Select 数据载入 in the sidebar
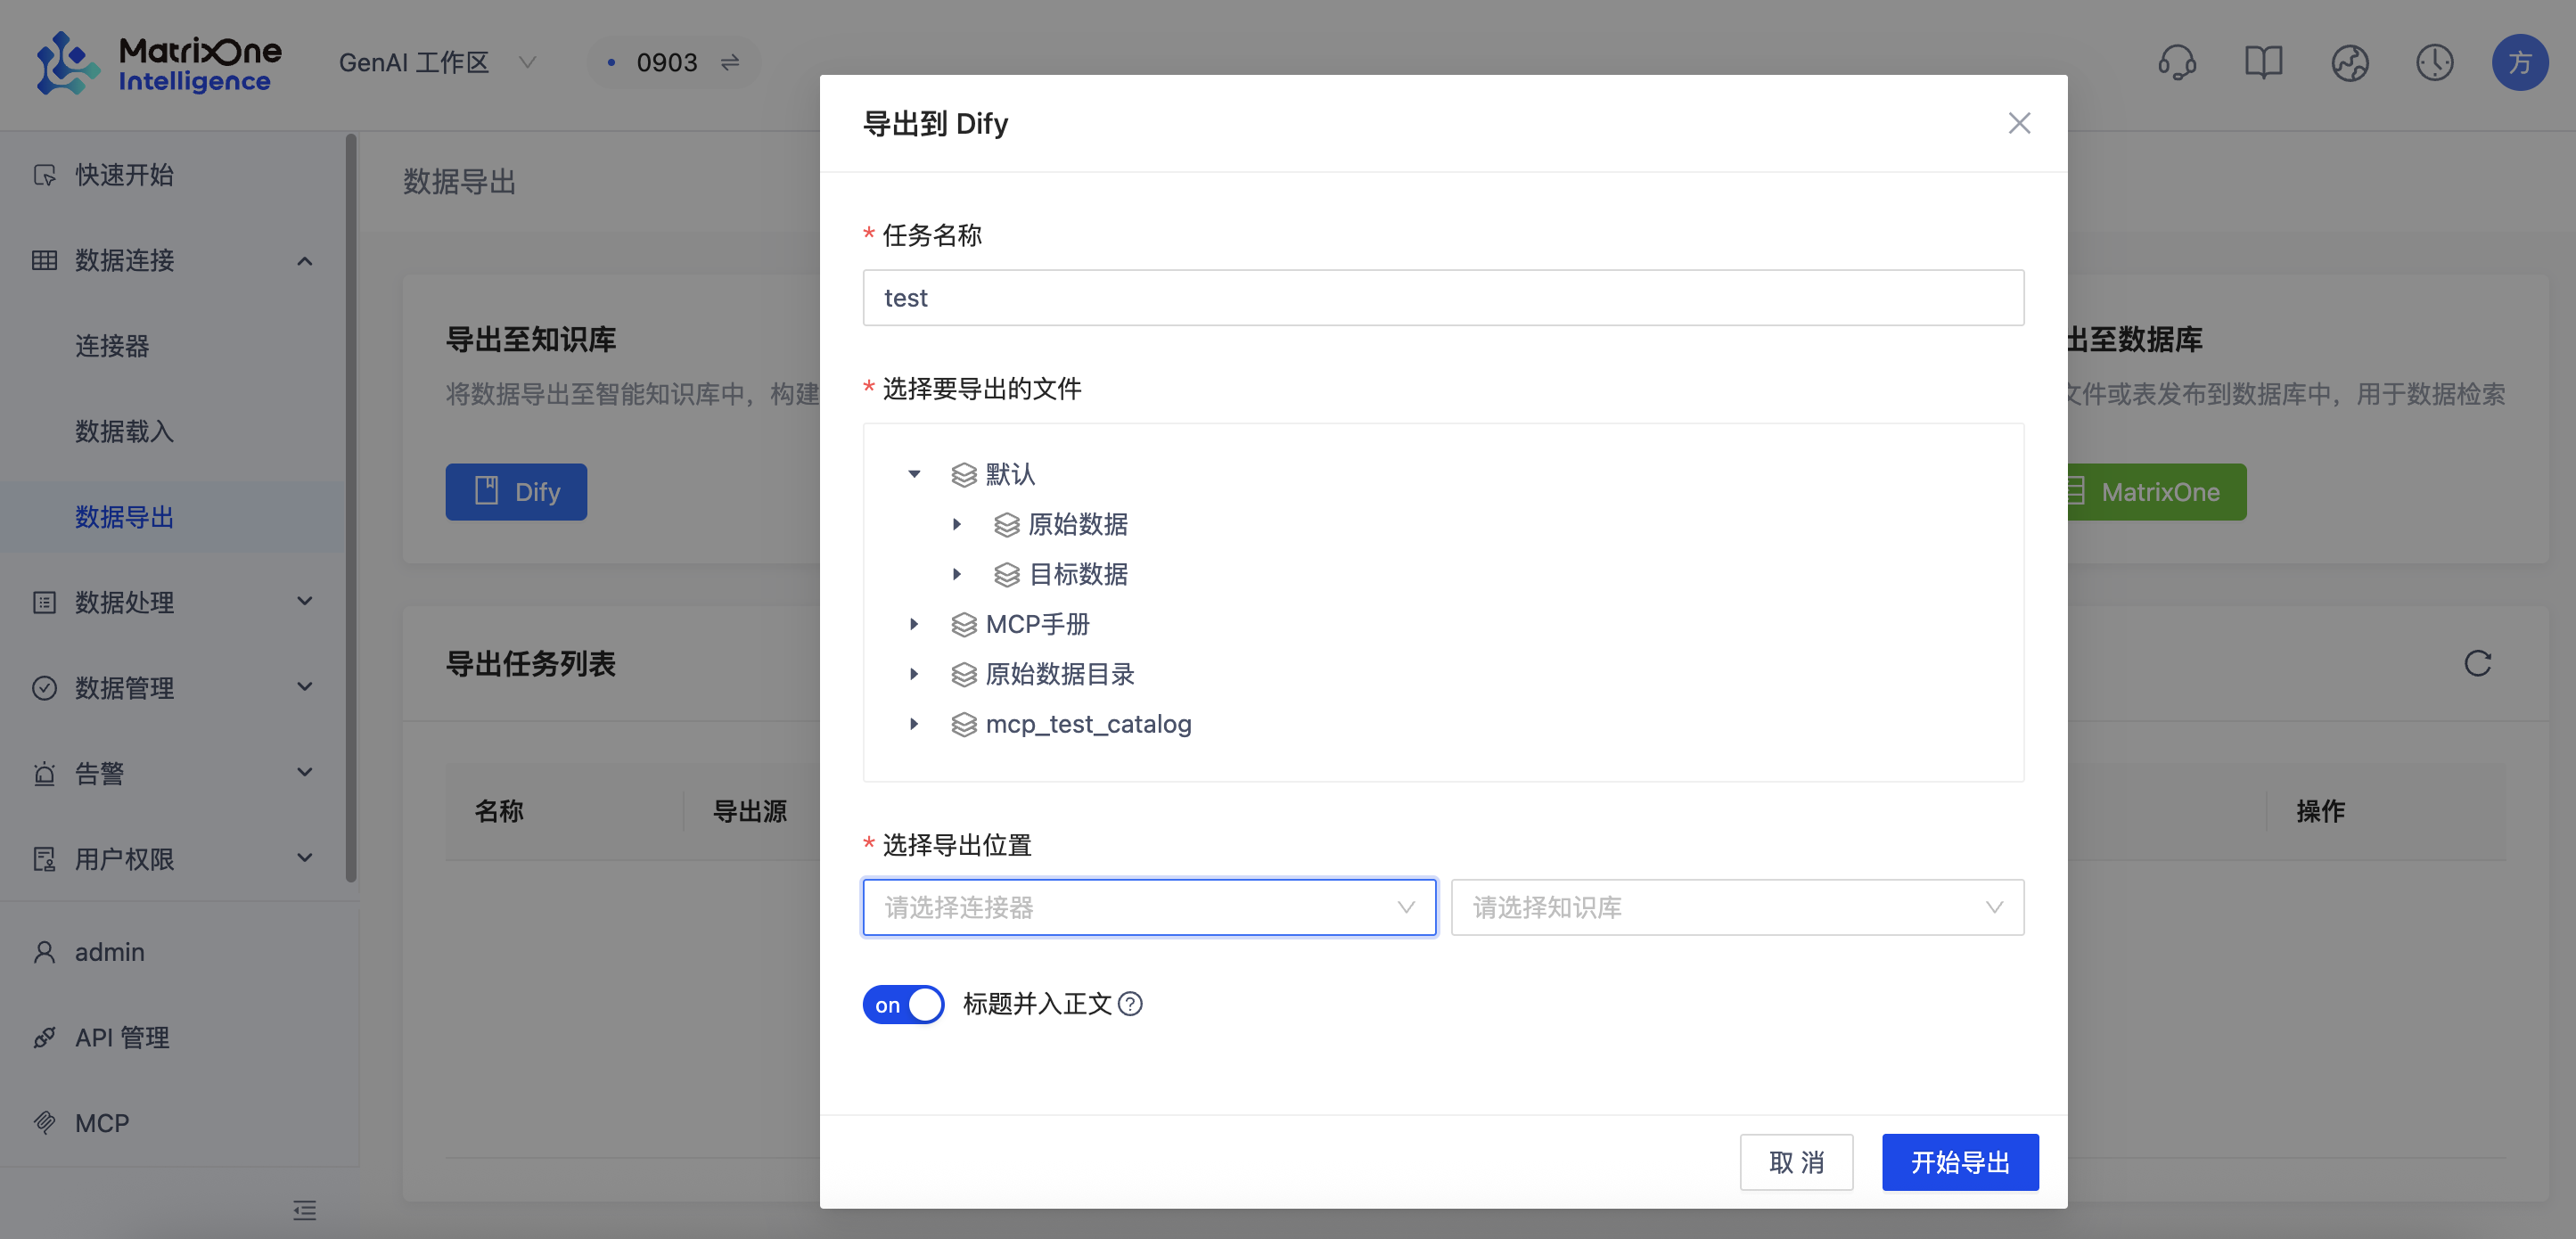The image size is (2576, 1239). point(124,431)
